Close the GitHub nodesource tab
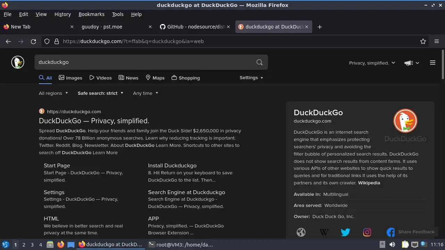This screenshot has width=445, height=250. [x=228, y=27]
